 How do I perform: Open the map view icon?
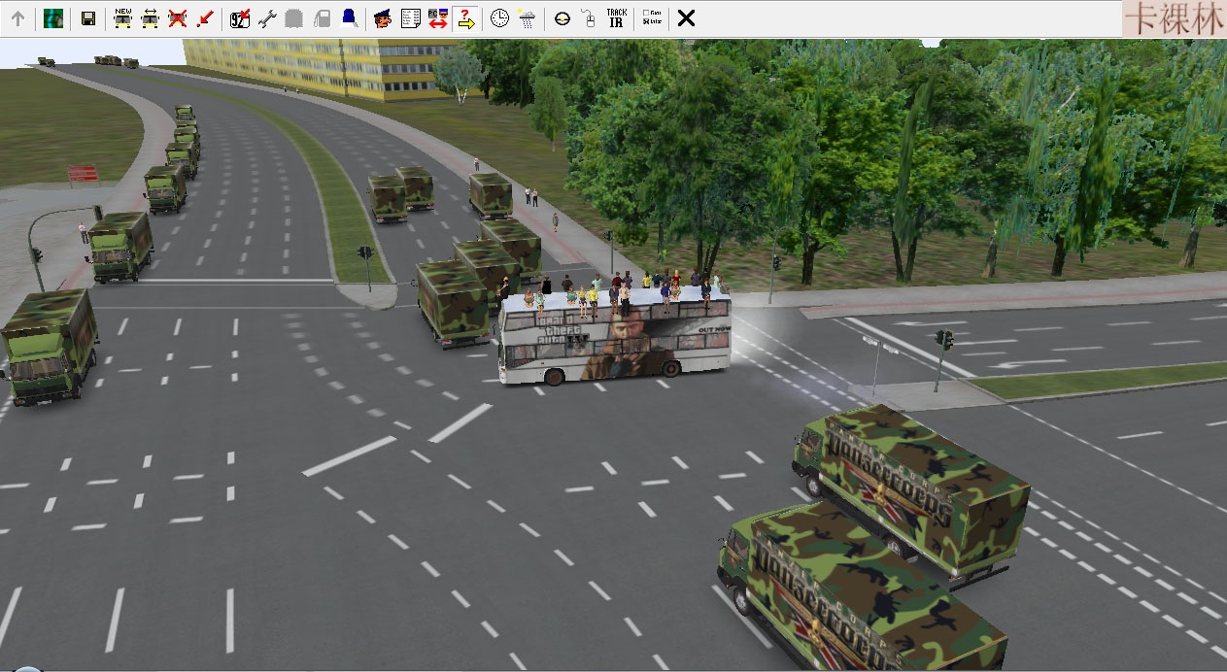click(x=53, y=18)
